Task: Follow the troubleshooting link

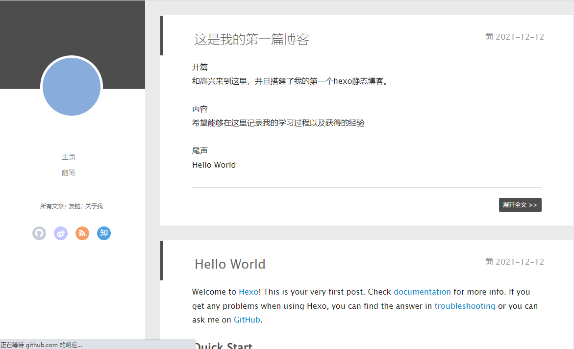Action: click(465, 306)
